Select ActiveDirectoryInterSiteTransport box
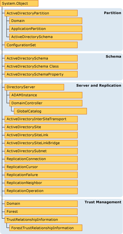Screen dimensions: 123x234 click(x=41, y=119)
